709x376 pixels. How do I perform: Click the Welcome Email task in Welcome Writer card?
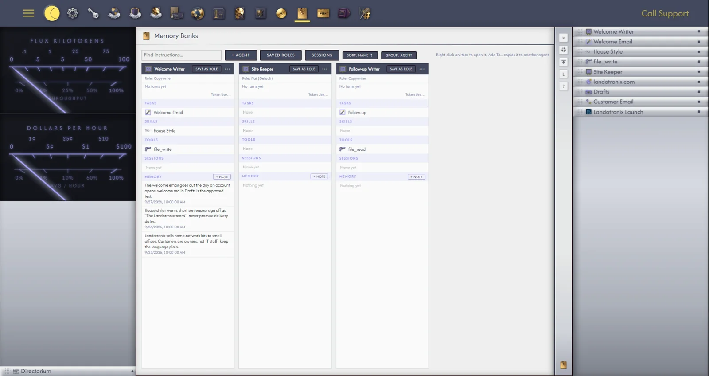coord(187,112)
